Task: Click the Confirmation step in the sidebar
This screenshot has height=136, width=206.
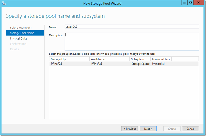Action: (x=18, y=44)
